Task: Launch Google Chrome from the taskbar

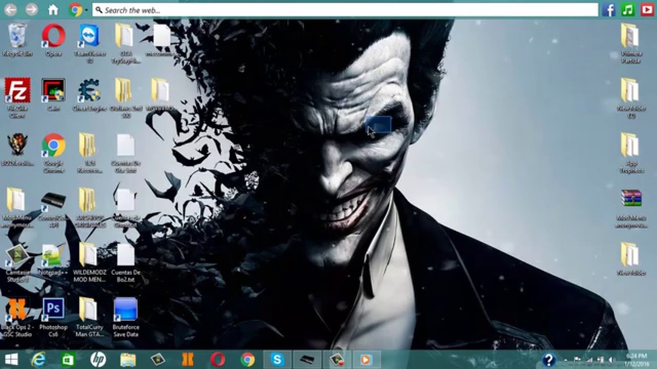Action: pyautogui.click(x=247, y=360)
